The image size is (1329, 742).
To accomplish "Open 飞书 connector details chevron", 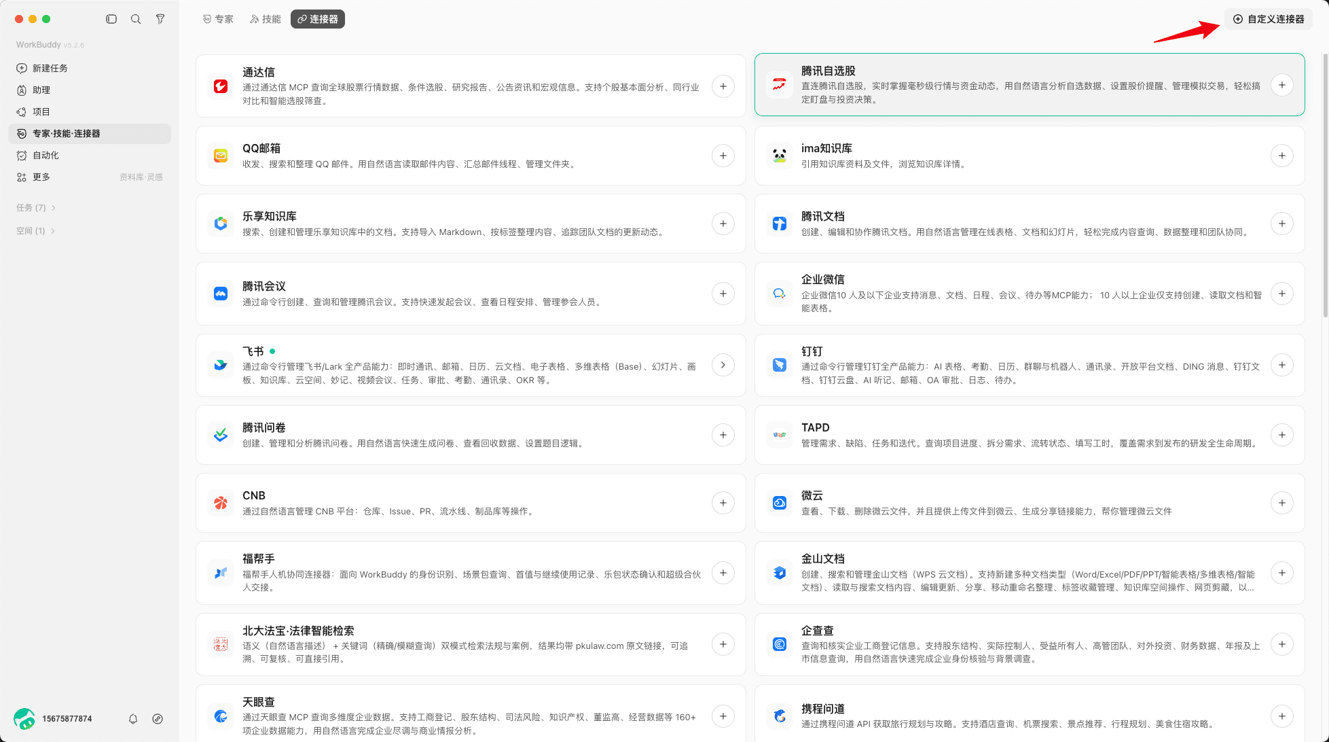I will click(x=723, y=365).
